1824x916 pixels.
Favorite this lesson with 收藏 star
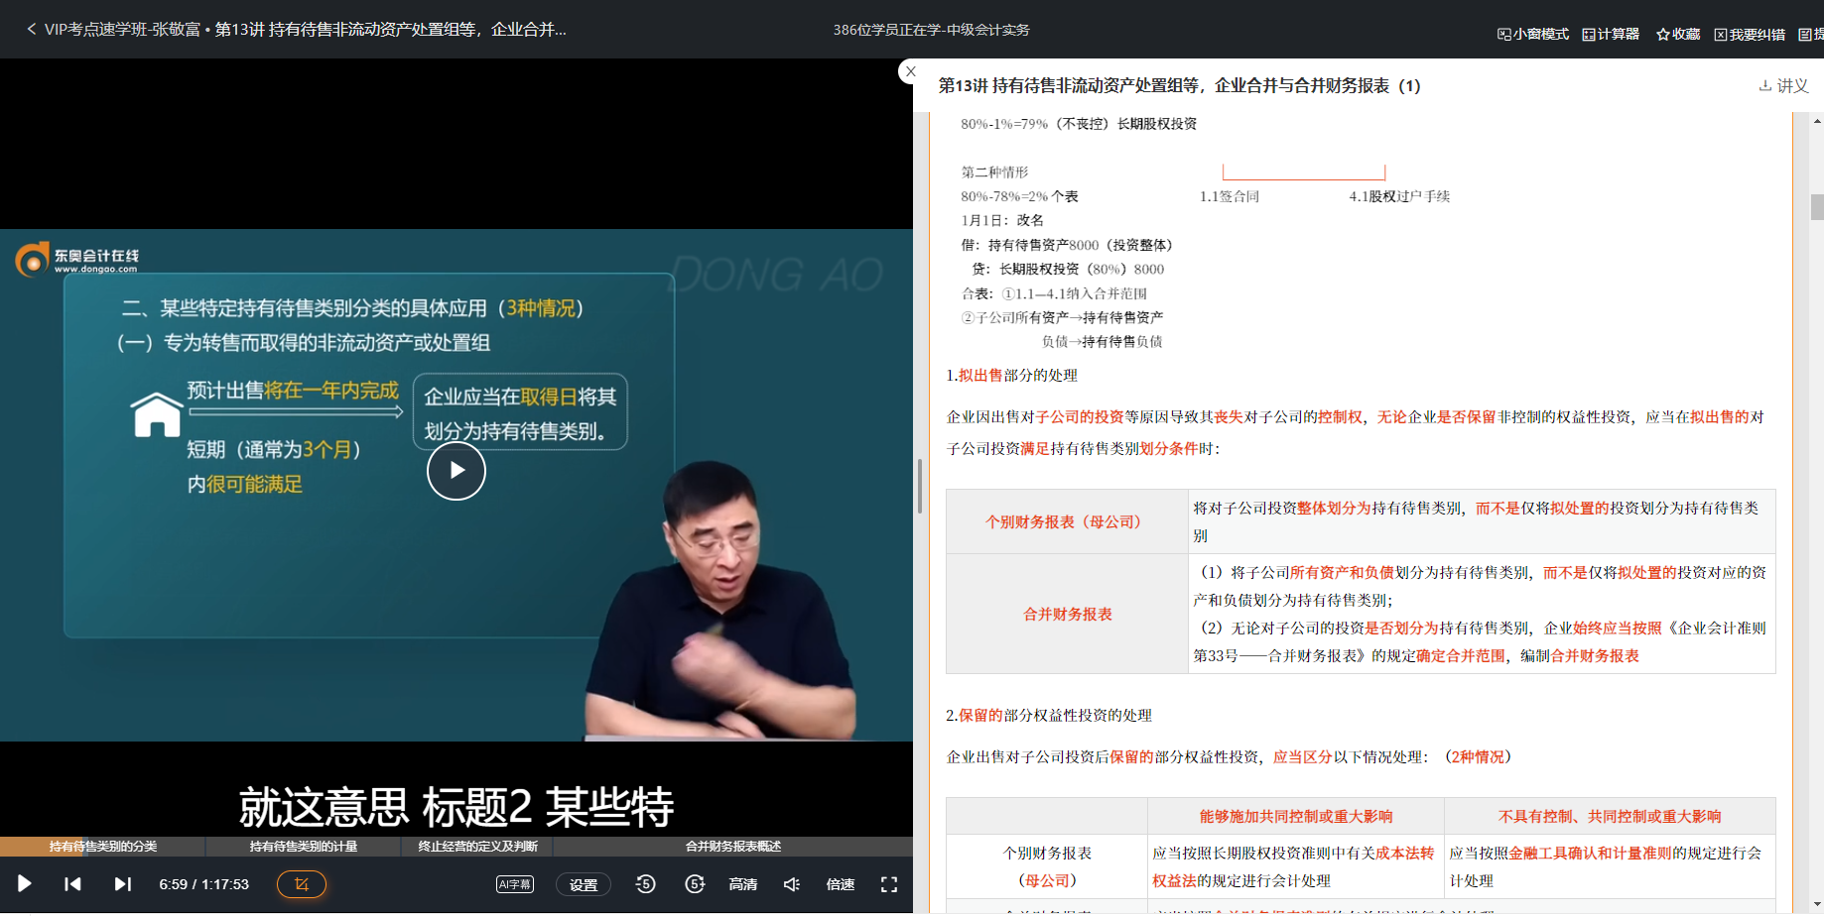pos(1678,34)
